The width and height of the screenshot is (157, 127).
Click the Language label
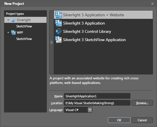(56, 110)
